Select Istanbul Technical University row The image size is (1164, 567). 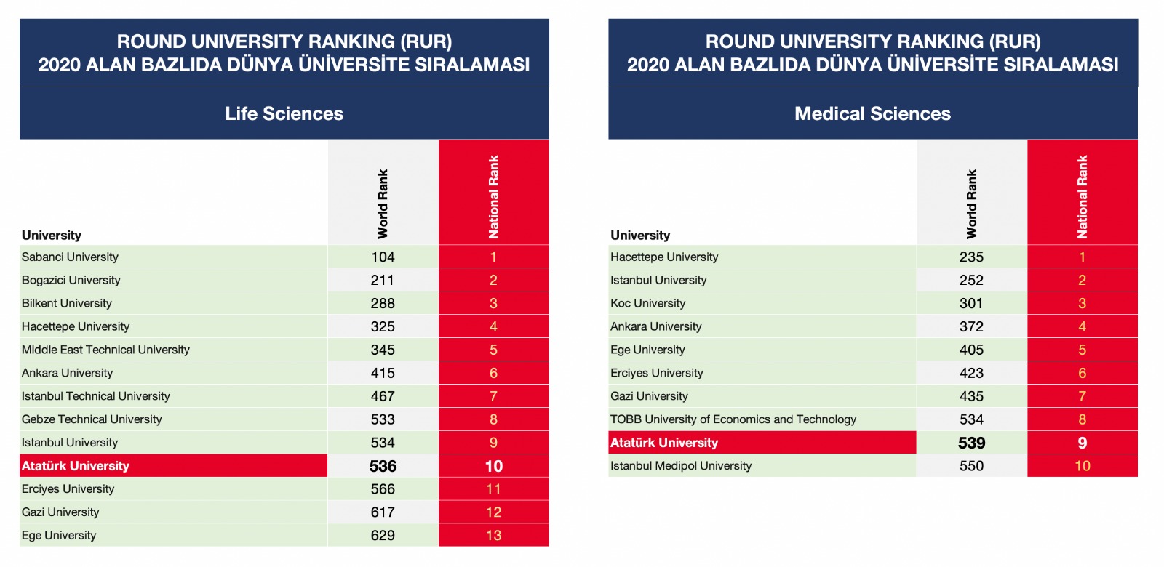click(95, 396)
